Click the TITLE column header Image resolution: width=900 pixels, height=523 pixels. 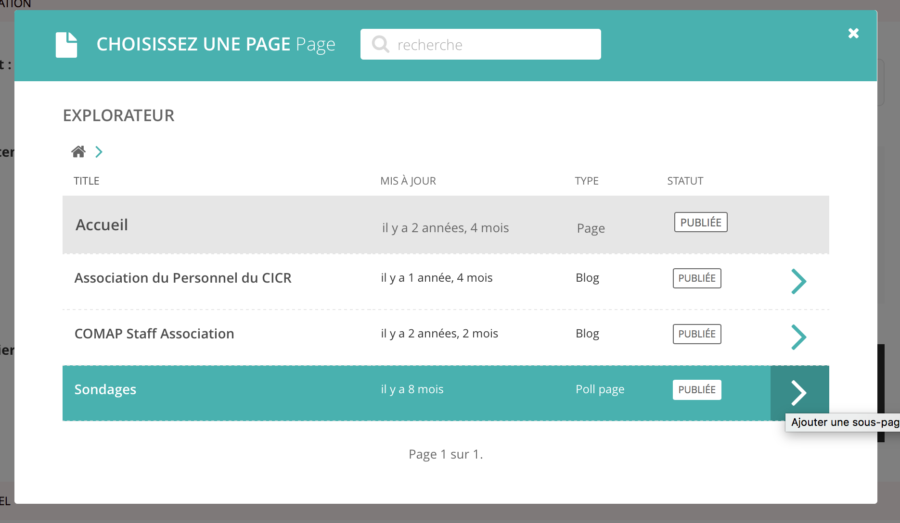click(x=87, y=181)
